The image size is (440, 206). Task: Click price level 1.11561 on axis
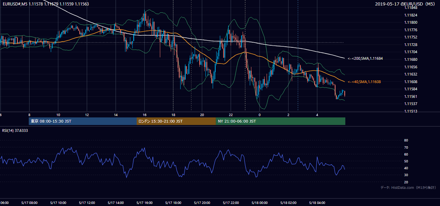pos(411,96)
